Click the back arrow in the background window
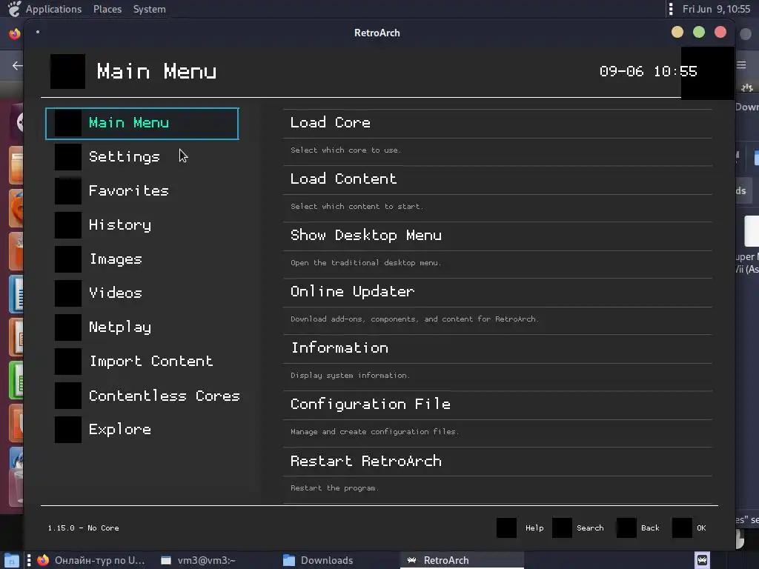The width and height of the screenshot is (759, 569). click(x=18, y=65)
